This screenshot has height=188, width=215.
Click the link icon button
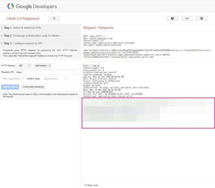187,18
